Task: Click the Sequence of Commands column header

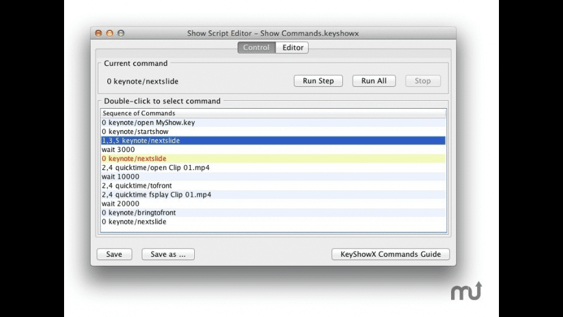Action: tap(273, 113)
